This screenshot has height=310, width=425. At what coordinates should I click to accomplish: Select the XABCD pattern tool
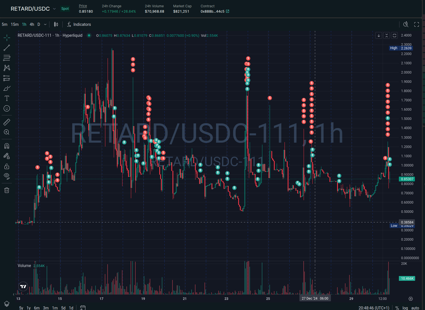tap(6, 68)
